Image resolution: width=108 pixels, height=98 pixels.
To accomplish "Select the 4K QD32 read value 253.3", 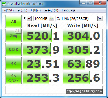I will (x=42, y=78).
